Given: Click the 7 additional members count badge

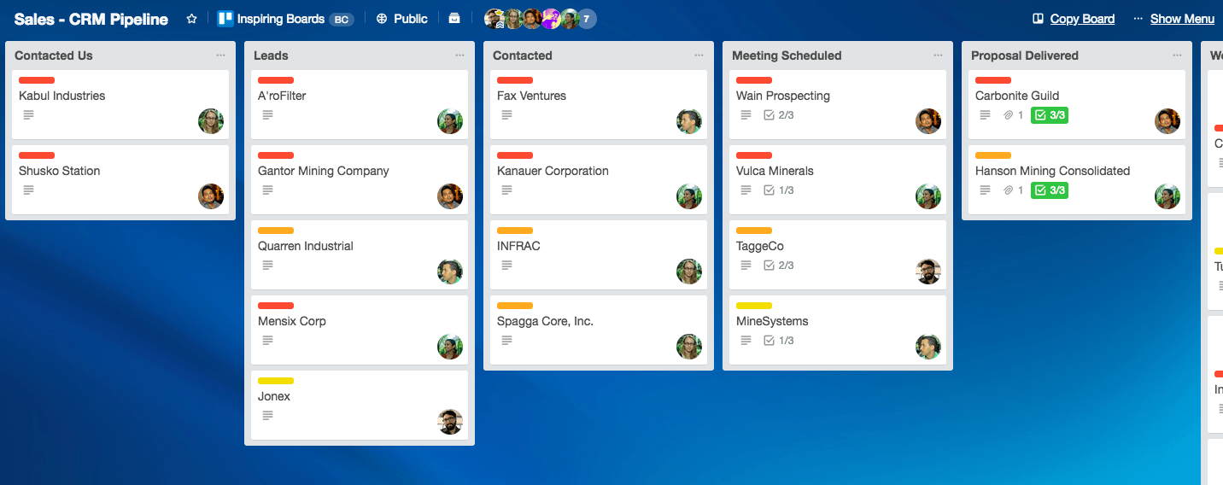Looking at the screenshot, I should click(x=587, y=19).
